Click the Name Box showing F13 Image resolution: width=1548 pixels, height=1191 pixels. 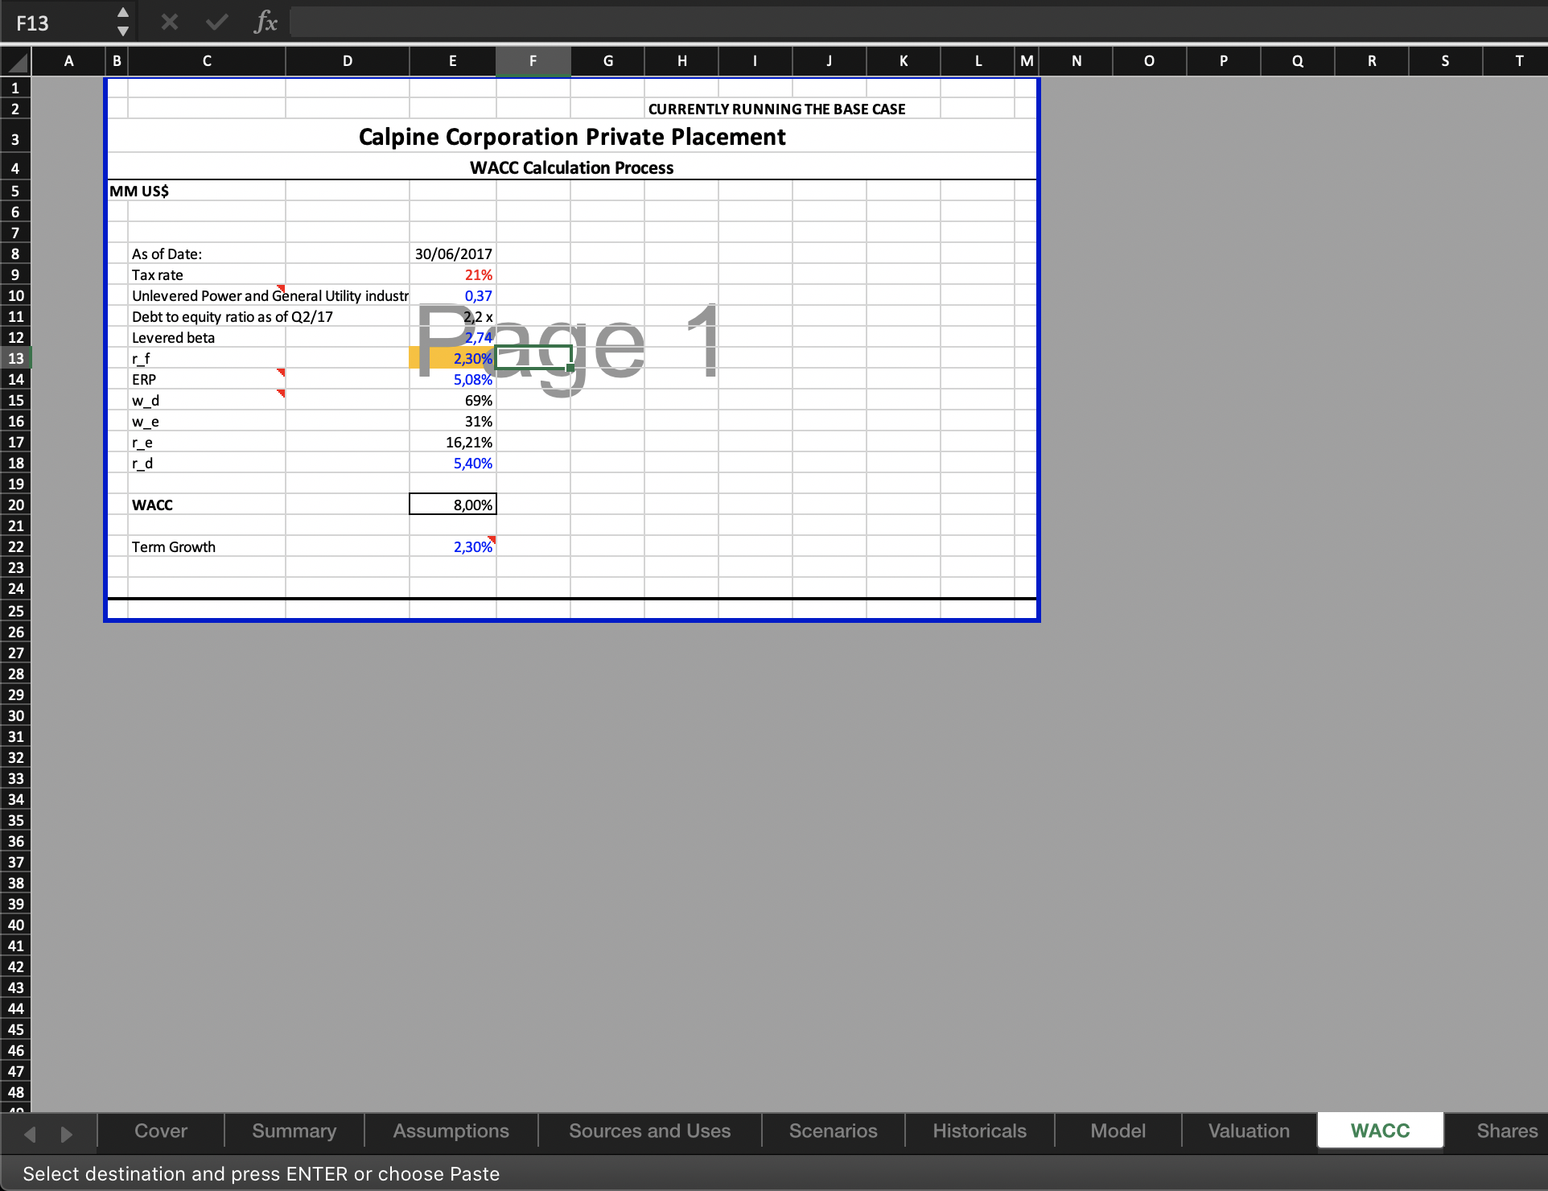pos(56,23)
